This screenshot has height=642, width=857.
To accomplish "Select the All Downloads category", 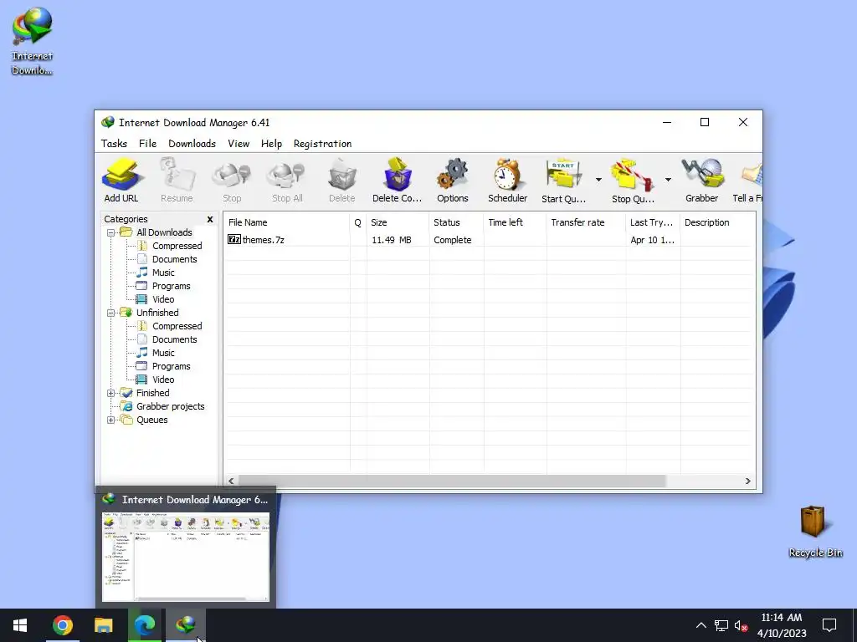I will tap(164, 232).
